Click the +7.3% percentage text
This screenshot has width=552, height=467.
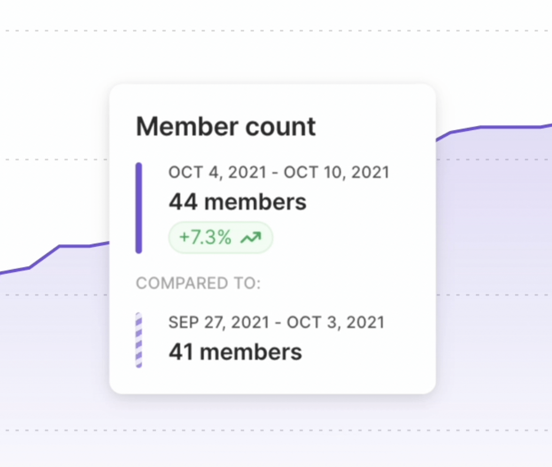[205, 238]
